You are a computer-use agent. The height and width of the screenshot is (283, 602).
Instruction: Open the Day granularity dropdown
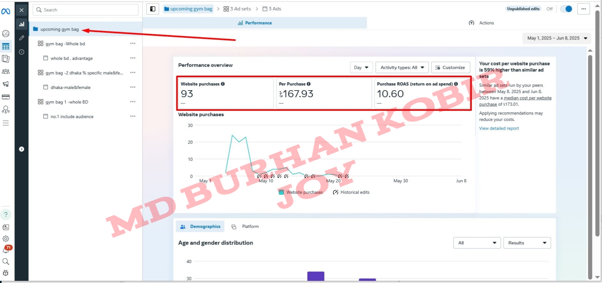click(361, 68)
